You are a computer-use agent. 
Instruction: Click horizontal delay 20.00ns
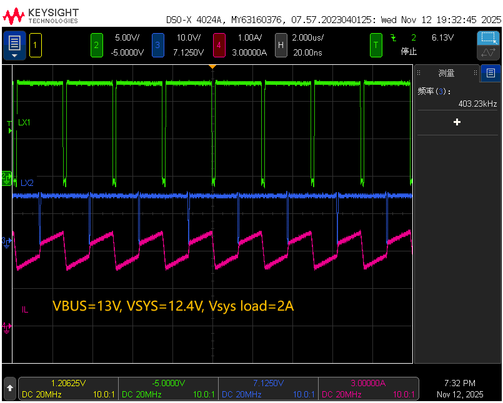click(307, 52)
